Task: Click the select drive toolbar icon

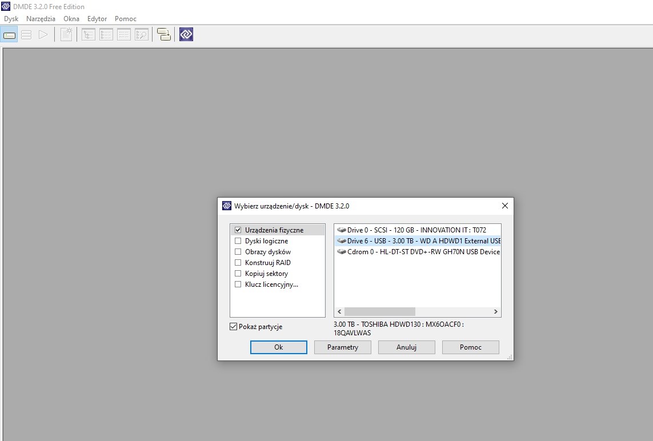Action: 9,35
